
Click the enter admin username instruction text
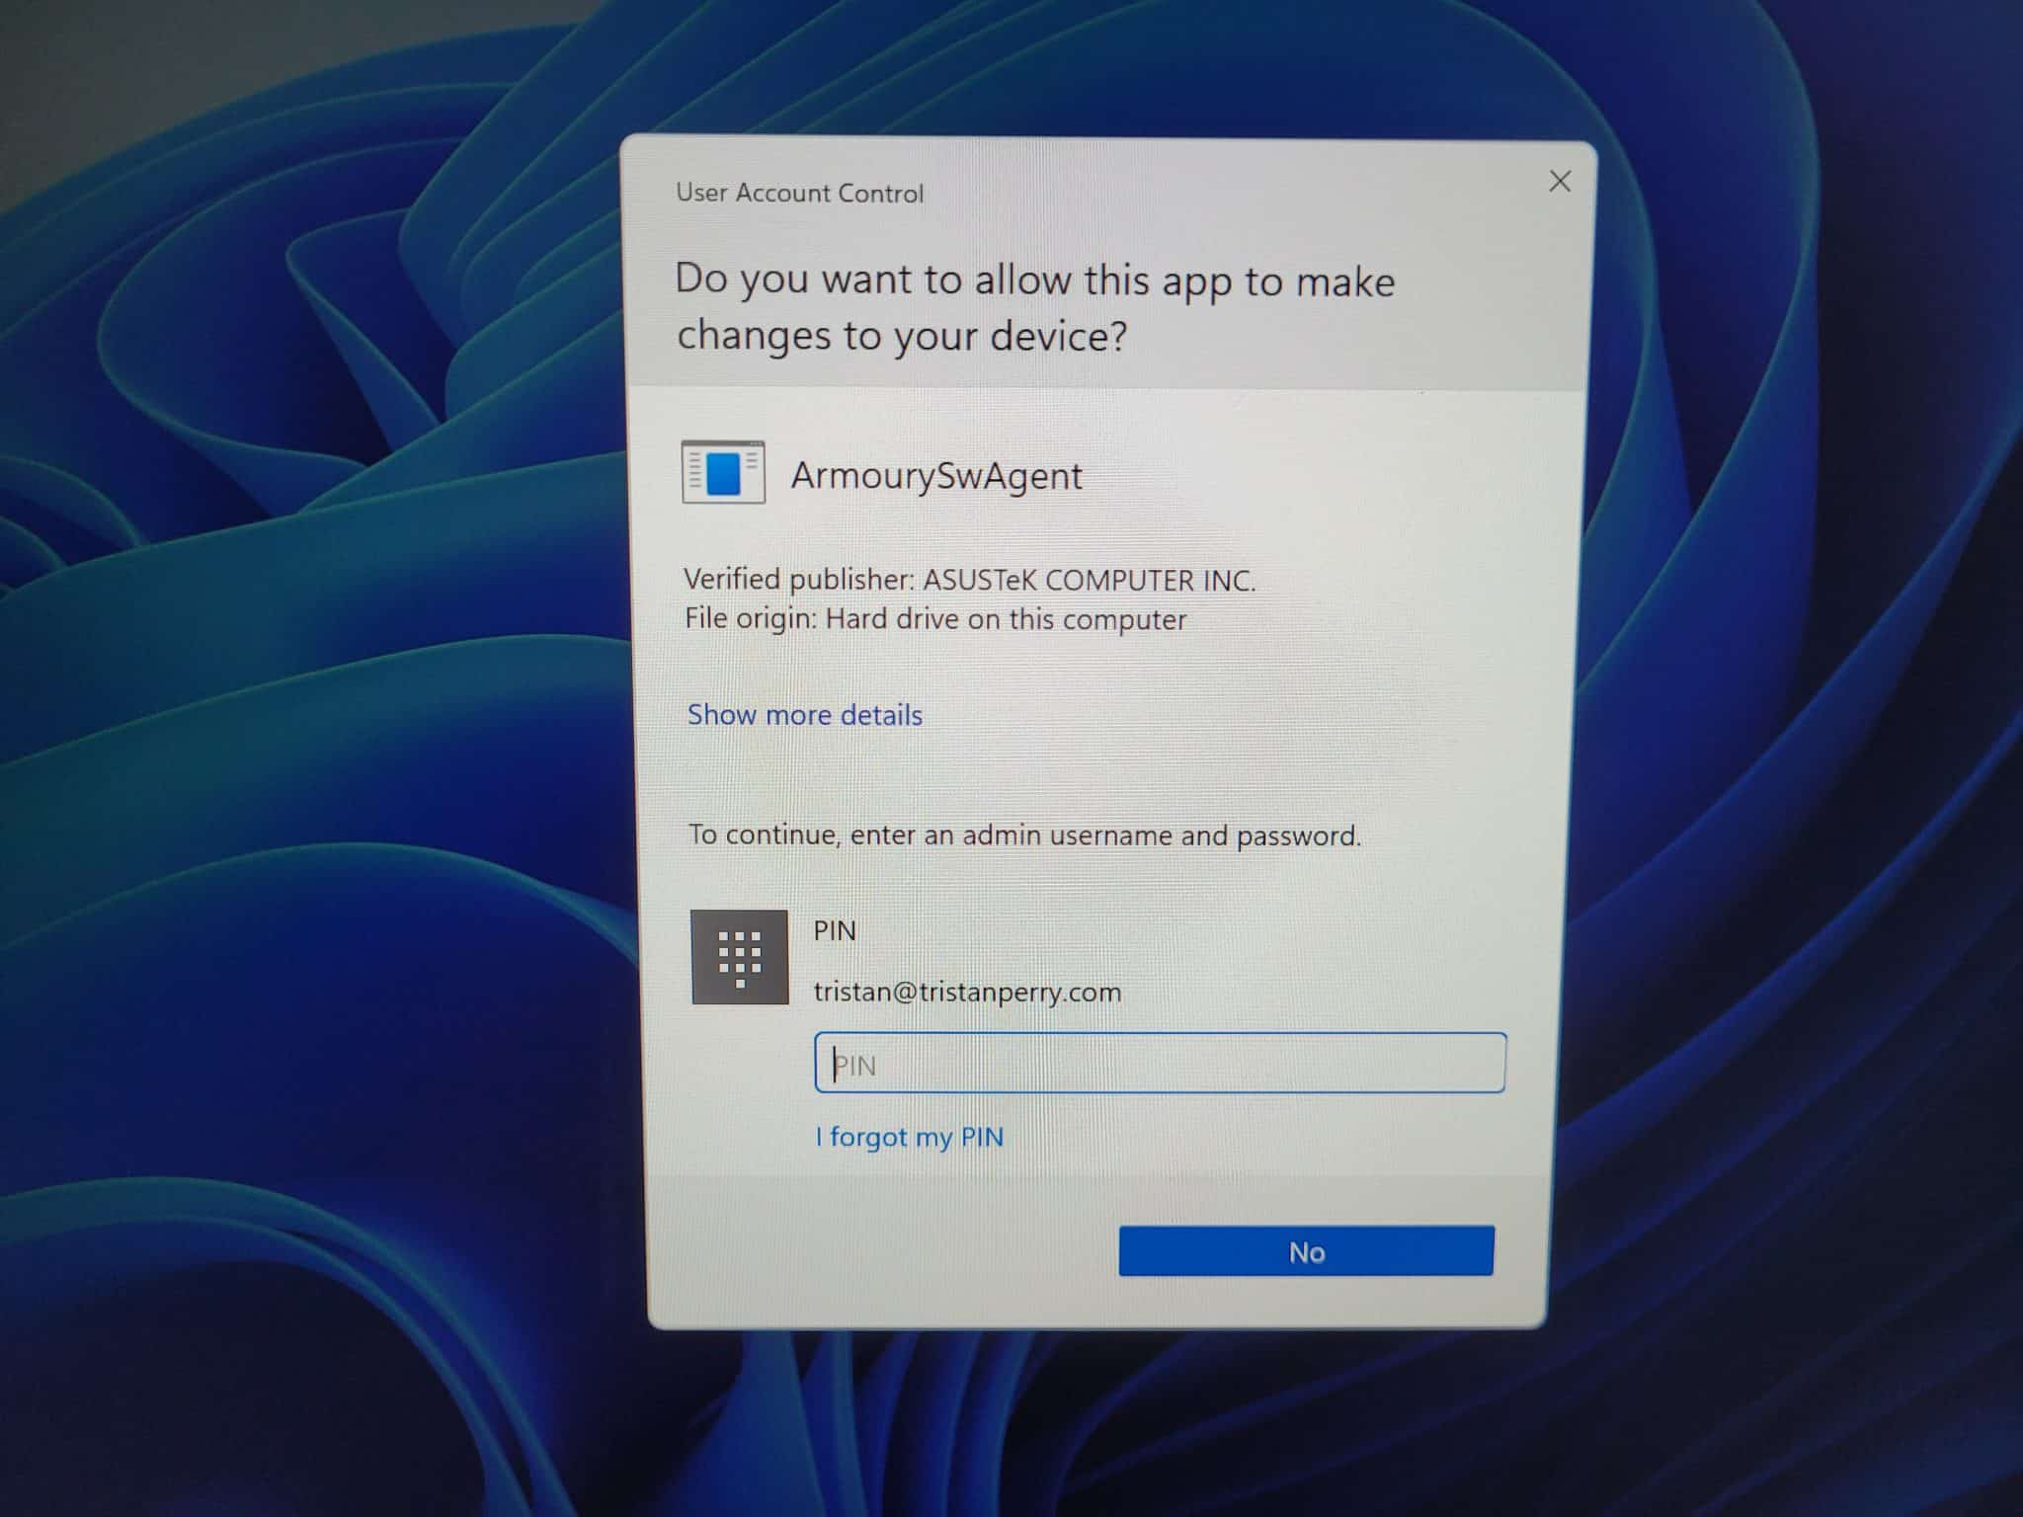pyautogui.click(x=1024, y=836)
